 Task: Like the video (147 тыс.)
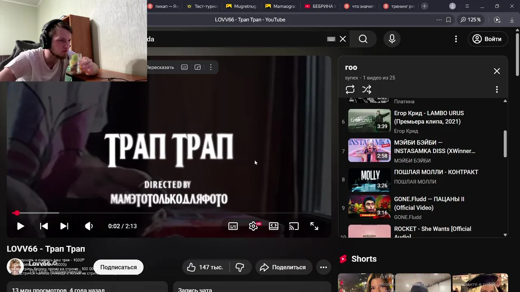click(206, 267)
